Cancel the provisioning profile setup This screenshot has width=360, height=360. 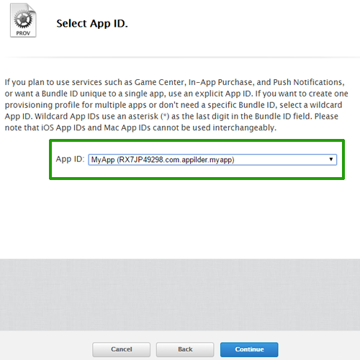point(121,349)
